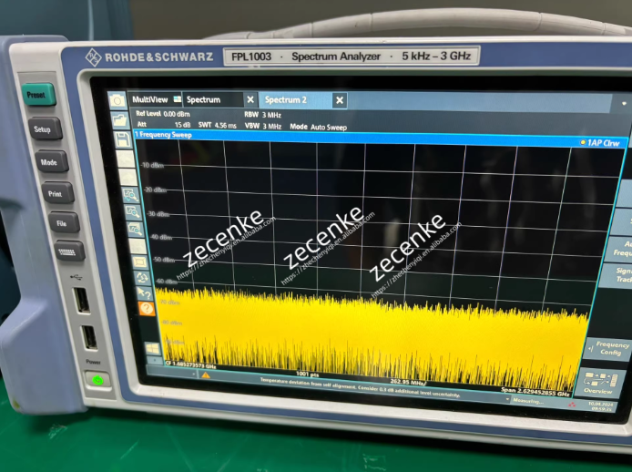Click the MultiView grid icon

tap(177, 98)
